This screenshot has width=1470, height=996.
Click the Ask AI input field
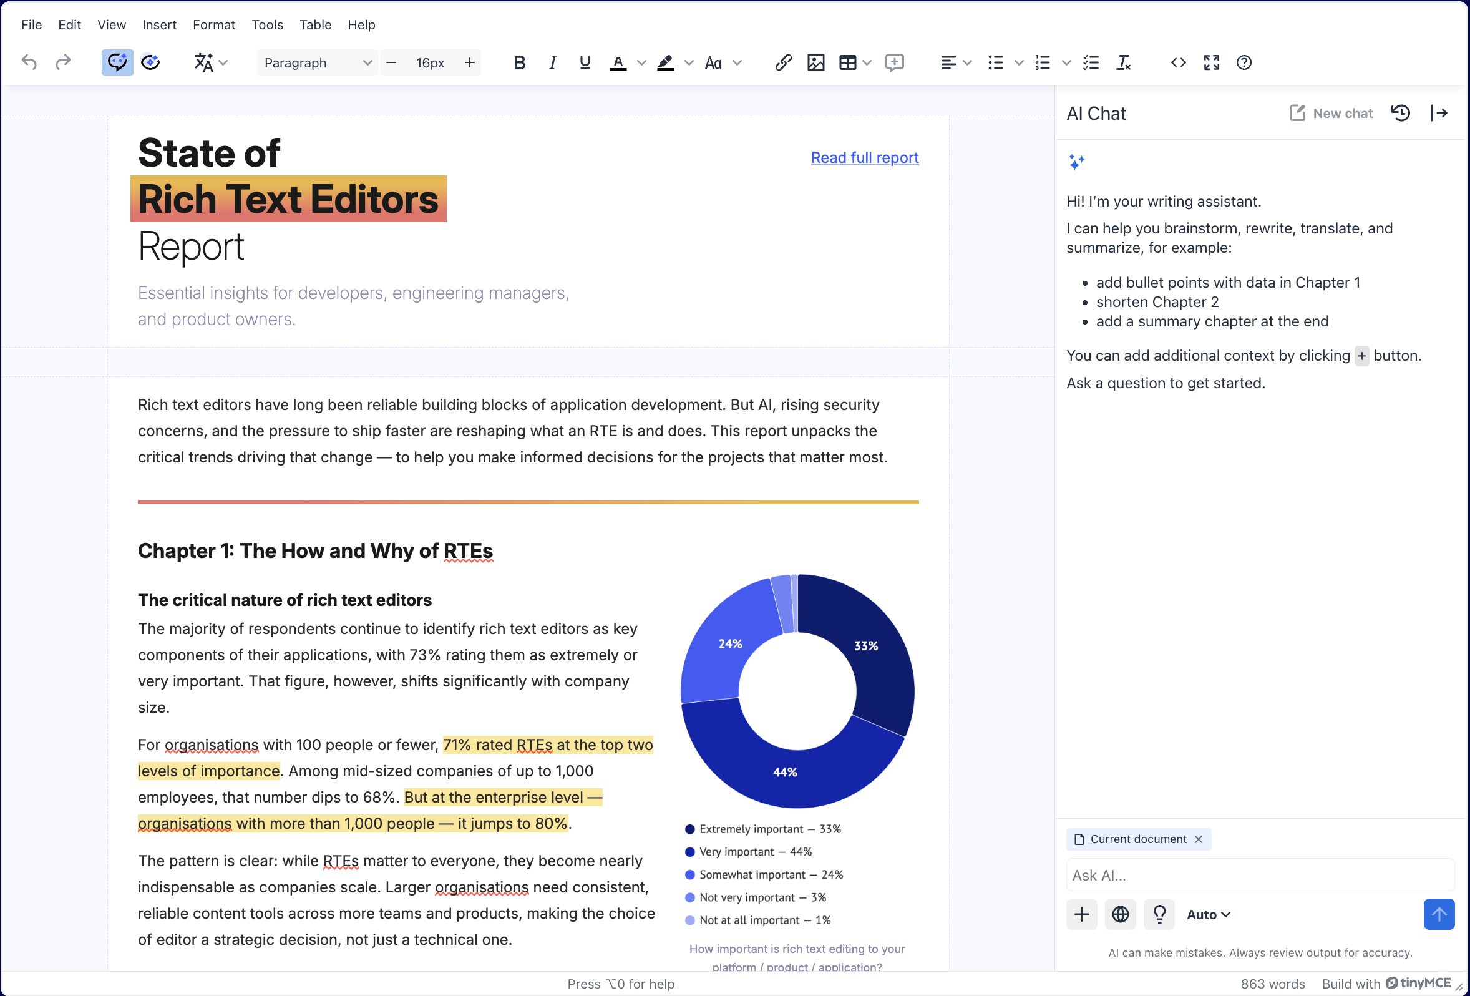(1260, 875)
